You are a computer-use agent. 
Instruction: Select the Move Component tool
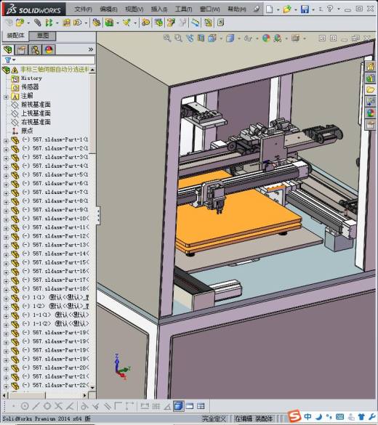click(78, 23)
